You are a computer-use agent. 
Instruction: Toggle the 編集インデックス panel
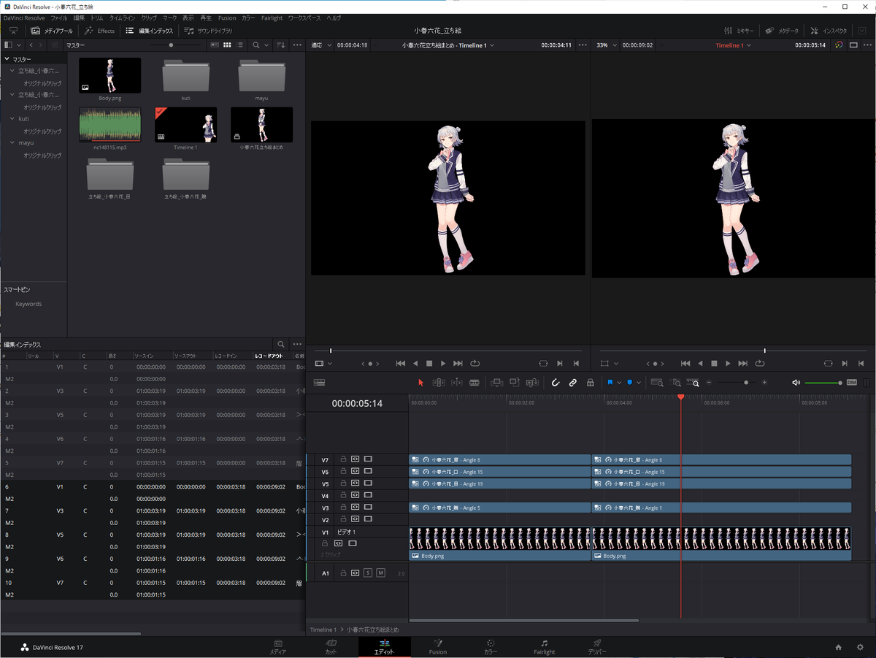point(150,31)
